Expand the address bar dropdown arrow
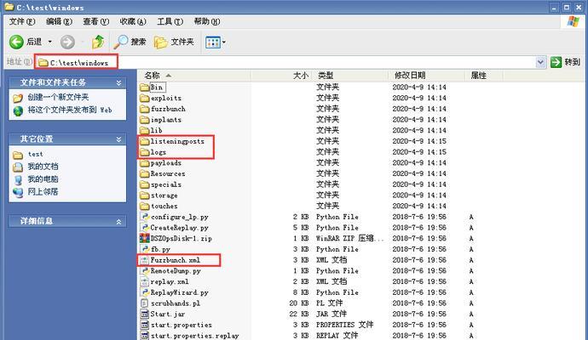 540,62
